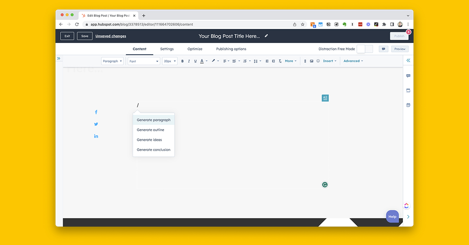Bookmark this page with the star icon

click(303, 24)
